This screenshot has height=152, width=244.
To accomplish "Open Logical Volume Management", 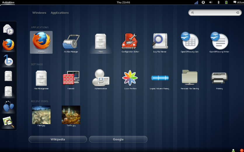I will point(160,79).
